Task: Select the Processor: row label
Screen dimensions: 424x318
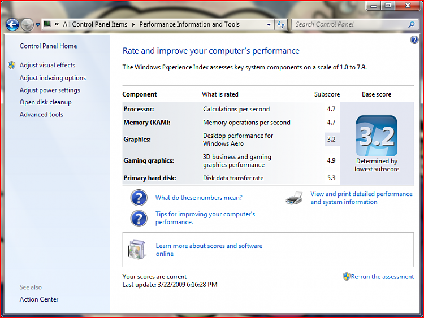Action: 139,109
